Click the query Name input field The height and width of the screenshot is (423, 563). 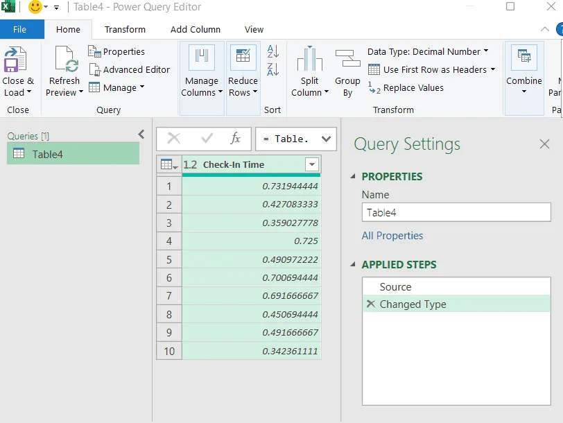[456, 213]
